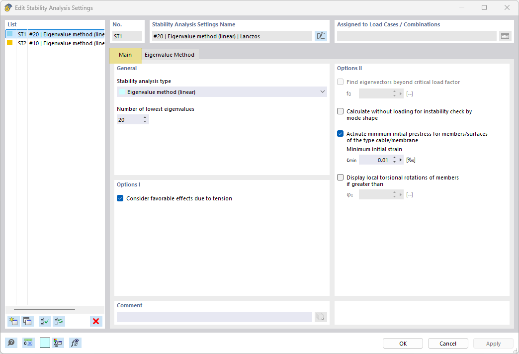
Task: Delete the selected entry with red X
Action: (x=96, y=321)
